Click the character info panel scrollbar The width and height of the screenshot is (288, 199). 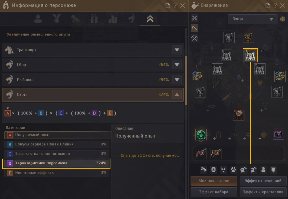186,80
